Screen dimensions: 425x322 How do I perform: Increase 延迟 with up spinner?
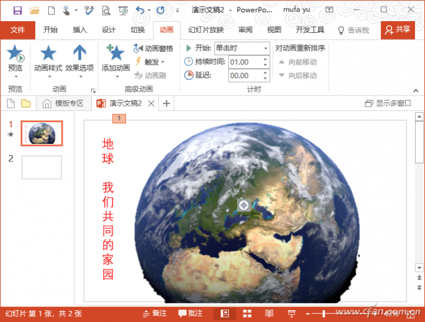266,73
